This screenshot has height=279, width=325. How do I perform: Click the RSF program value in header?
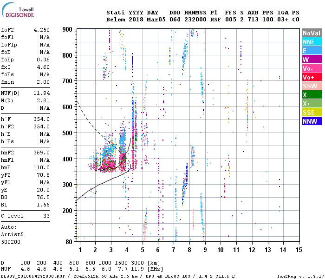pyautogui.click(x=215, y=20)
